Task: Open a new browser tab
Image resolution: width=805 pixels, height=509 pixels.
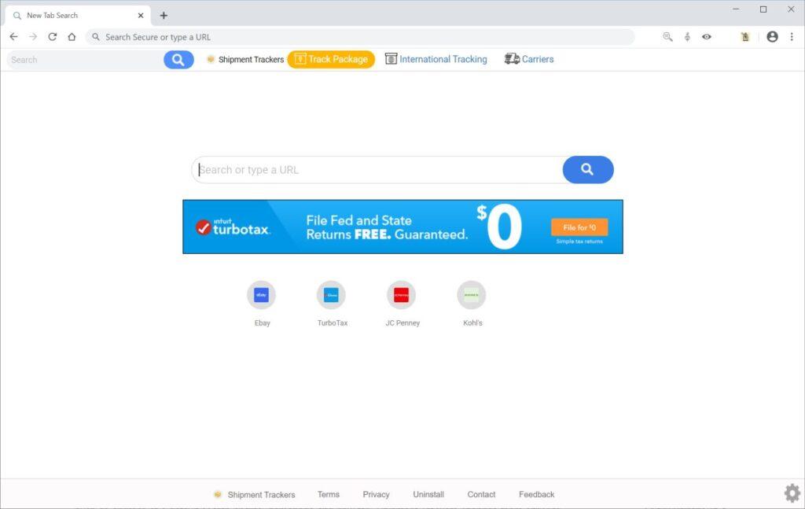Action: (164, 16)
